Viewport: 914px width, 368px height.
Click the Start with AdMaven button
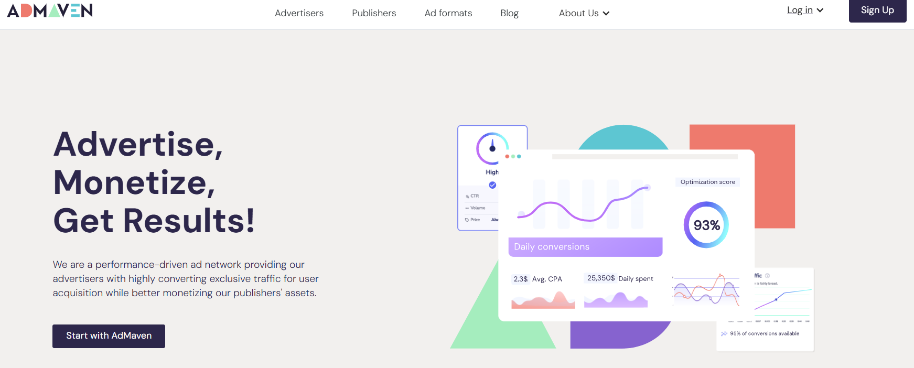tap(109, 336)
